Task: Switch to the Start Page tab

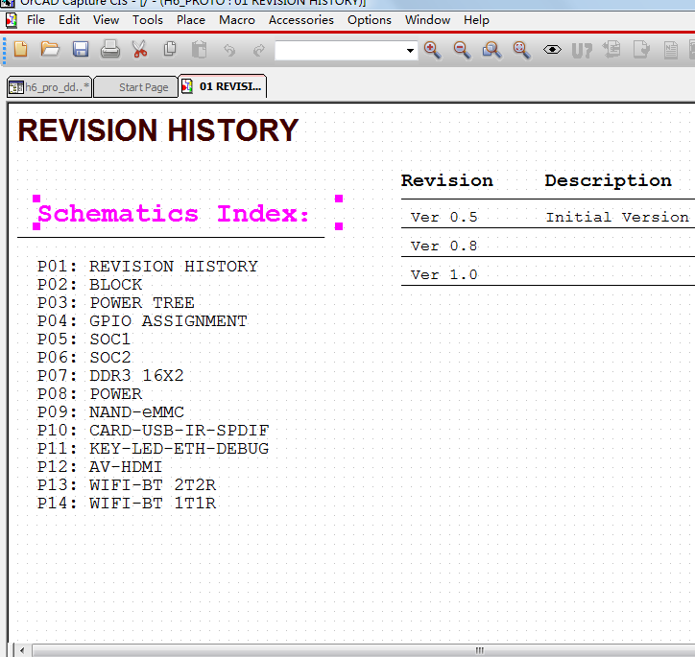Action: coord(135,87)
